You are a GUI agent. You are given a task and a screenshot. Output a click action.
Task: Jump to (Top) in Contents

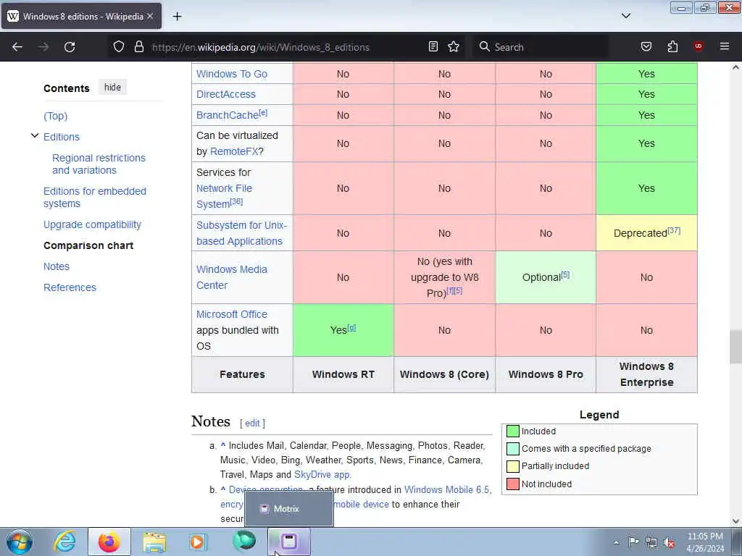click(55, 116)
